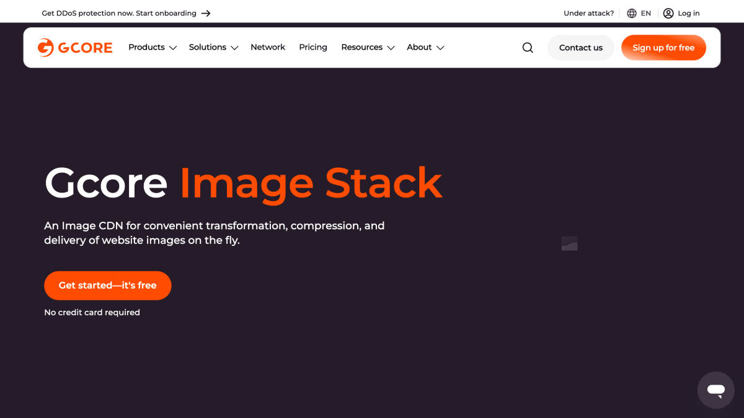Expand the Products menu chevron

coord(173,48)
